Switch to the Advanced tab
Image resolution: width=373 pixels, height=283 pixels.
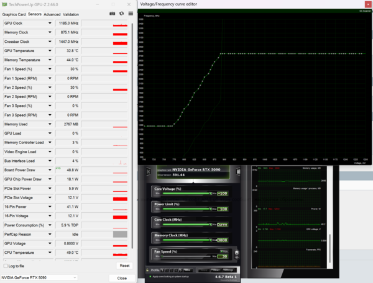point(52,14)
